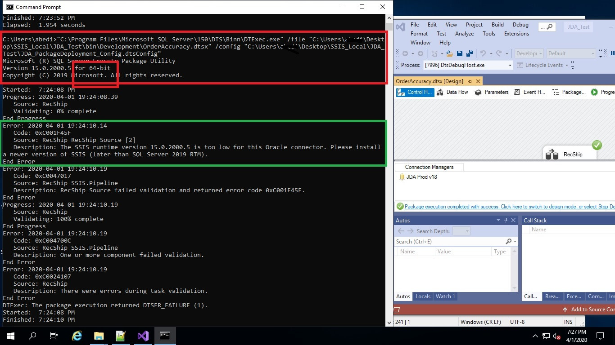The height and width of the screenshot is (345, 615).
Task: Switch to the Locals tab
Action: coord(423,296)
